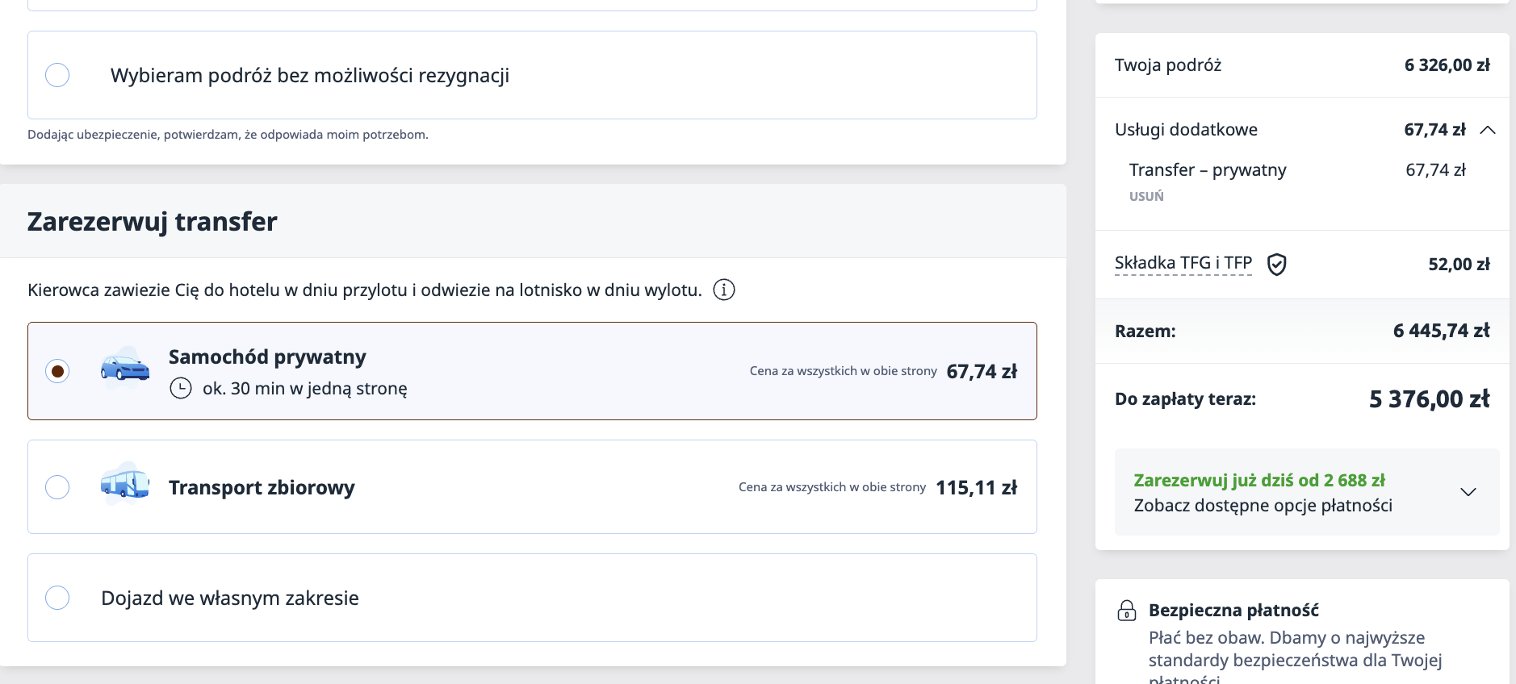Click the Składka TFG i TFP link
This screenshot has width=1516, height=684.
pos(1183,263)
